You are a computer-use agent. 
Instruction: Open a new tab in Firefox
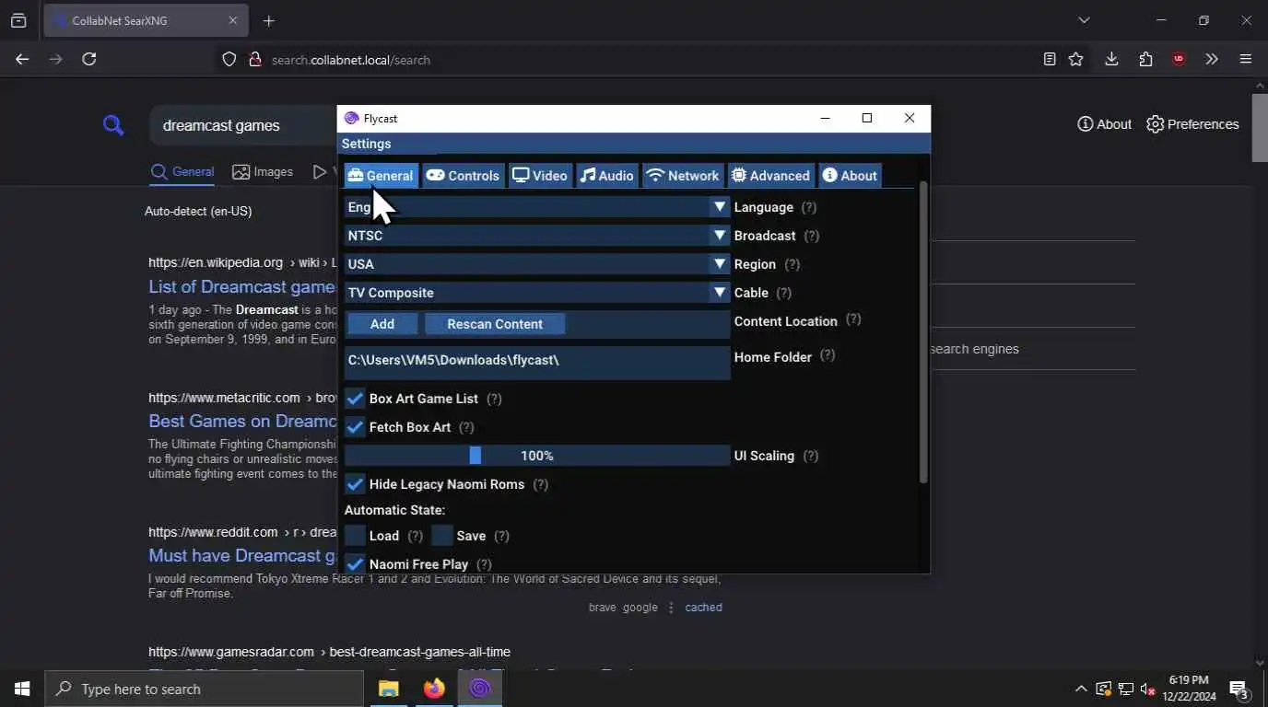point(268,20)
